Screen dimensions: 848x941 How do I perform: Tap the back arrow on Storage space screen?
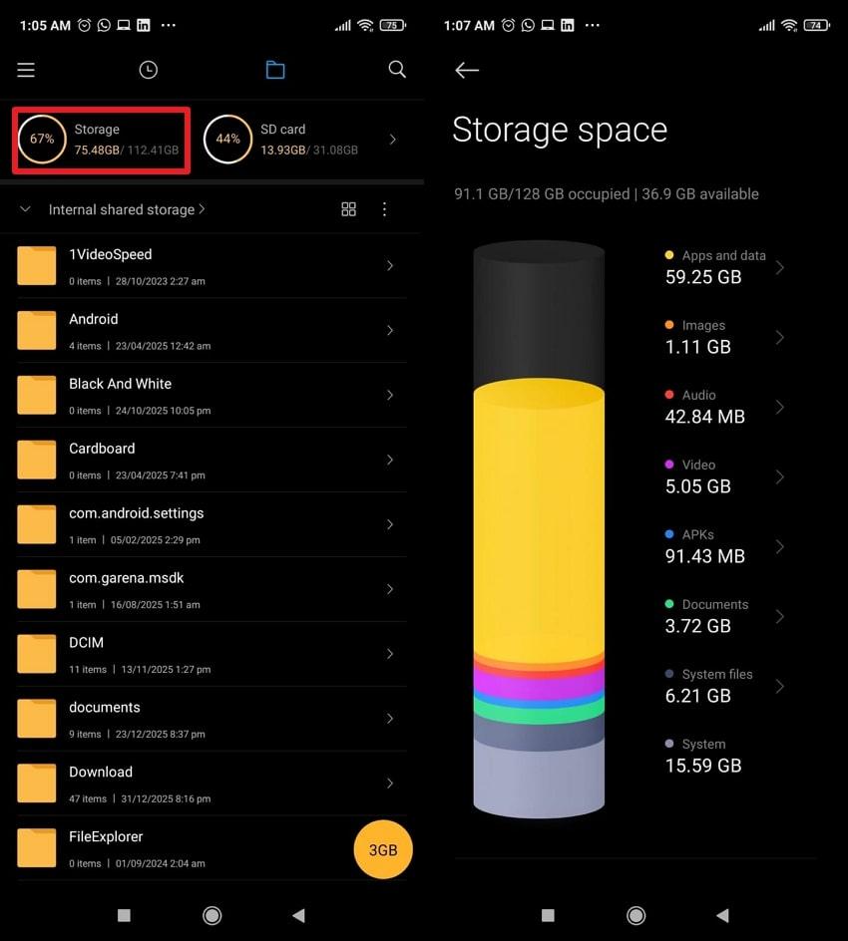coord(467,70)
